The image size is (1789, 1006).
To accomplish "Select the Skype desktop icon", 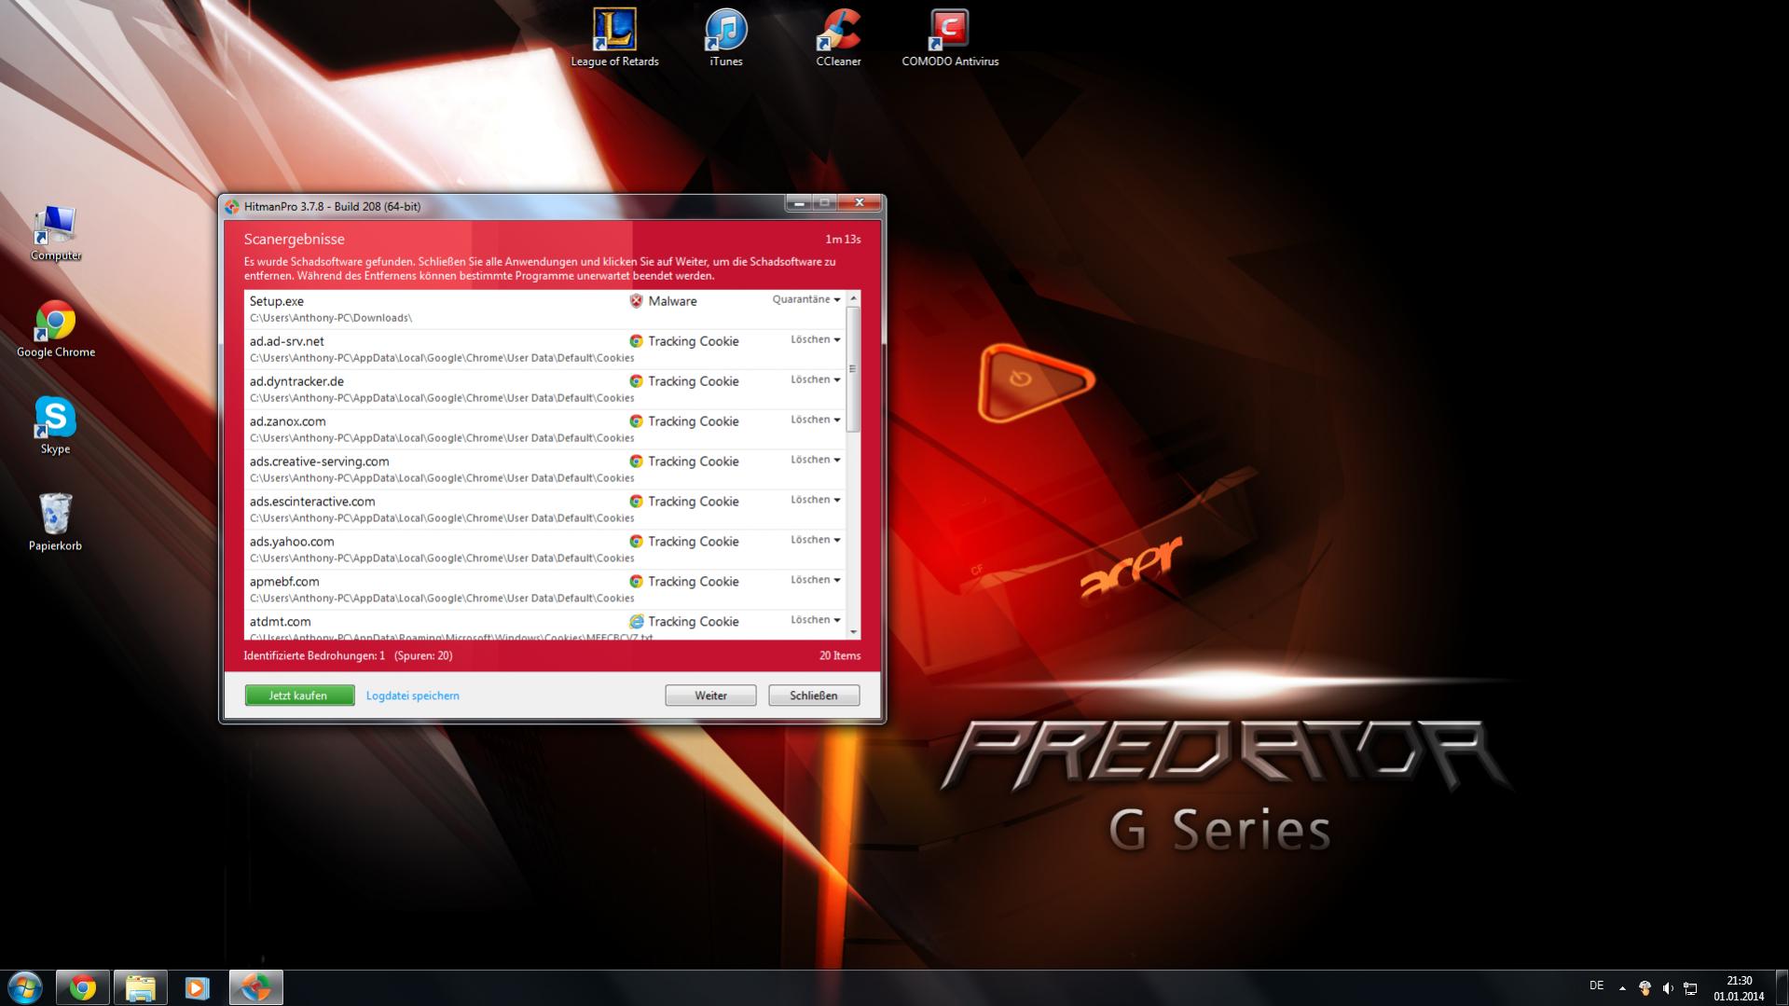I will (x=55, y=426).
